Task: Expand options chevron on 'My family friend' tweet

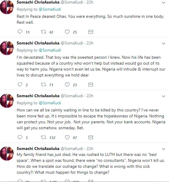Action: pyautogui.click(x=164, y=149)
